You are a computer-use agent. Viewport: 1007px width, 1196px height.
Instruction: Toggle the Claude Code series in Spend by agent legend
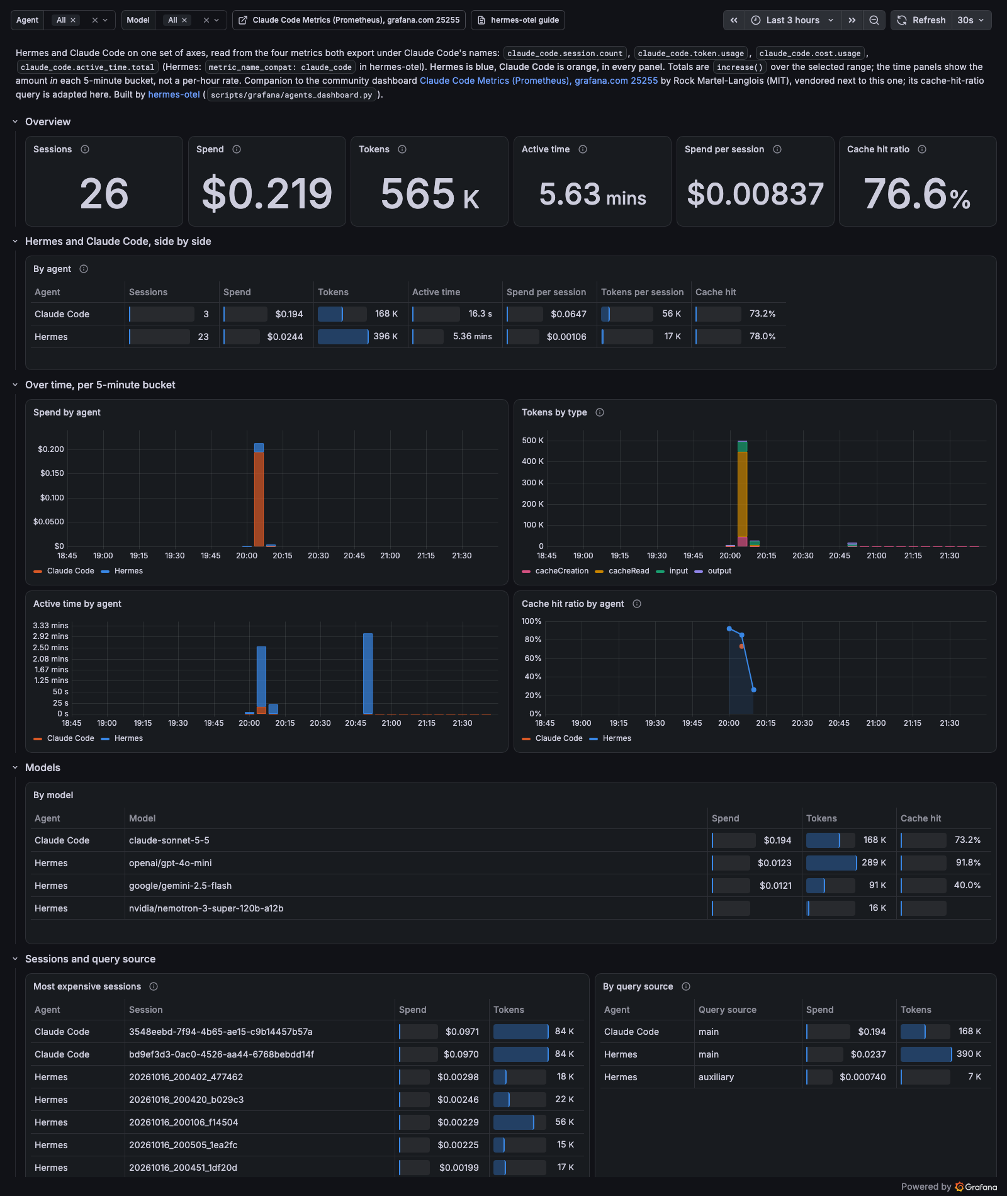[x=70, y=571]
